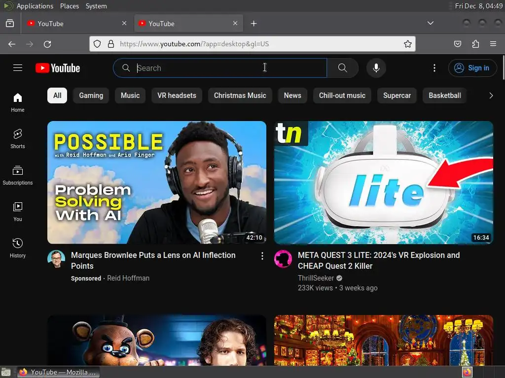505x378 pixels.
Task: Click the magnifier search button
Action: pos(343,68)
